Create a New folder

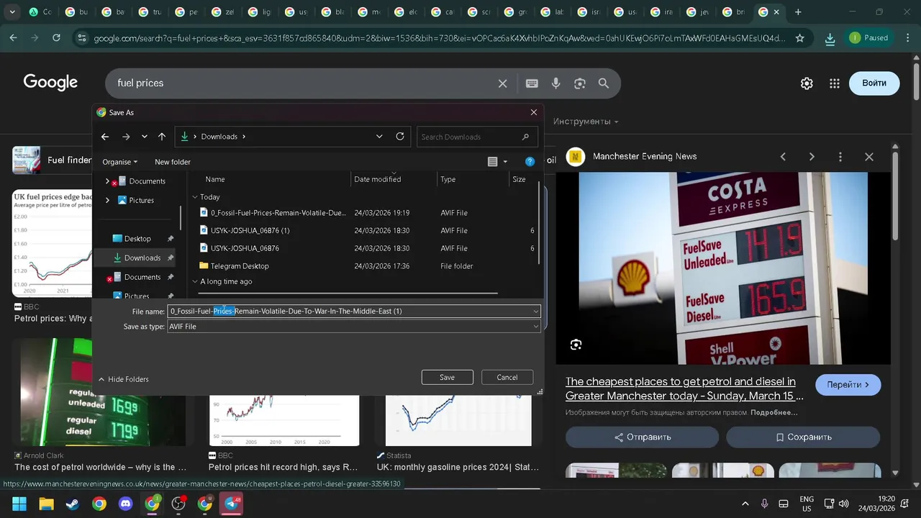[x=173, y=162]
